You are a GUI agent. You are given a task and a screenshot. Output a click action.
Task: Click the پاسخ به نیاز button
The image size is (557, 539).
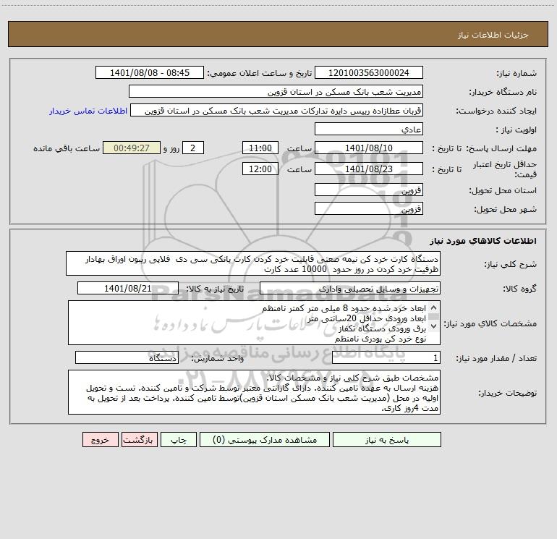386,440
